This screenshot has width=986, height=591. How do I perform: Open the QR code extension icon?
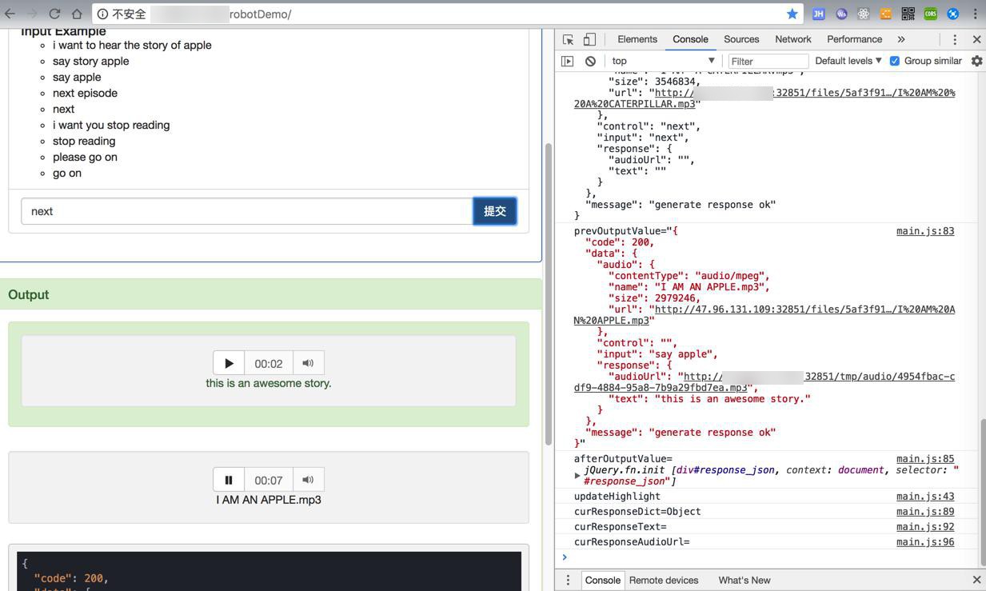point(908,14)
